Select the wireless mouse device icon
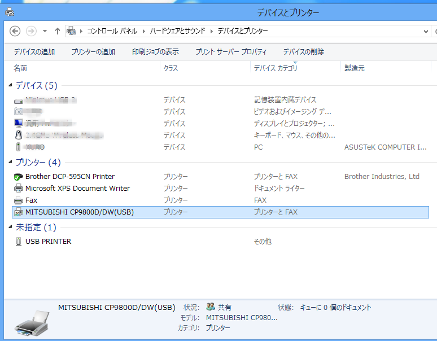Image resolution: width=437 pixels, height=341 pixels. pyautogui.click(x=19, y=135)
